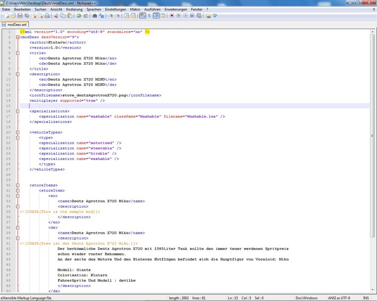Zoom out using the toolbar icon
377x301 pixels.
point(118,16)
